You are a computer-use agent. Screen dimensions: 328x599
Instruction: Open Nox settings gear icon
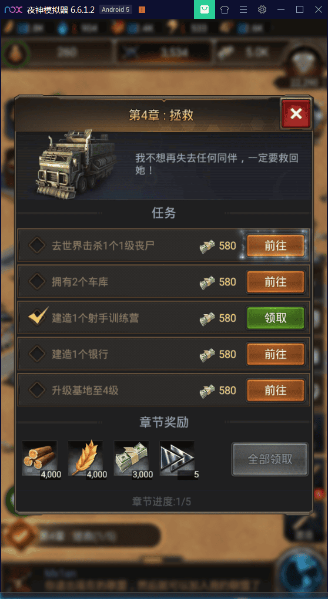(x=262, y=9)
